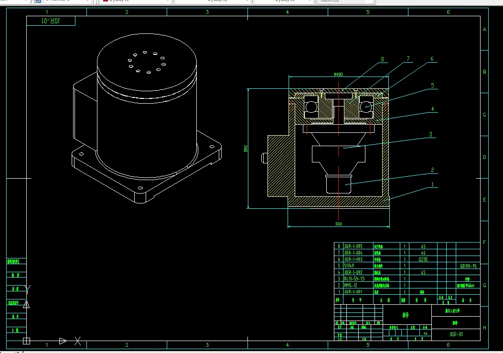Click the UCS origin square icon
This screenshot has height=353, width=503.
pyautogui.click(x=27, y=341)
